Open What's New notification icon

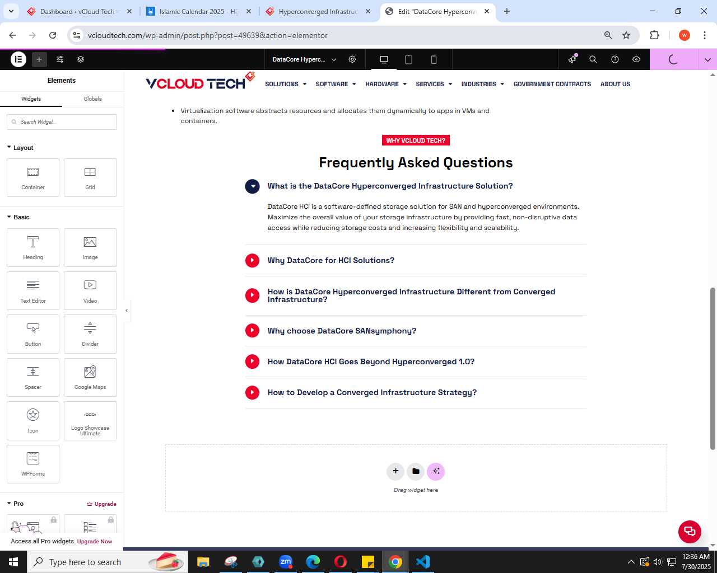(572, 59)
